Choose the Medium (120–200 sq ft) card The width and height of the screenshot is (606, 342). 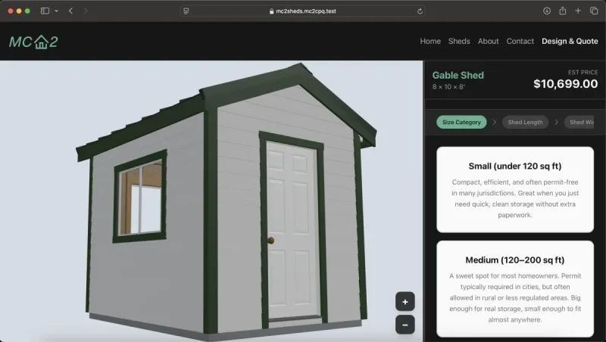pyautogui.click(x=515, y=289)
